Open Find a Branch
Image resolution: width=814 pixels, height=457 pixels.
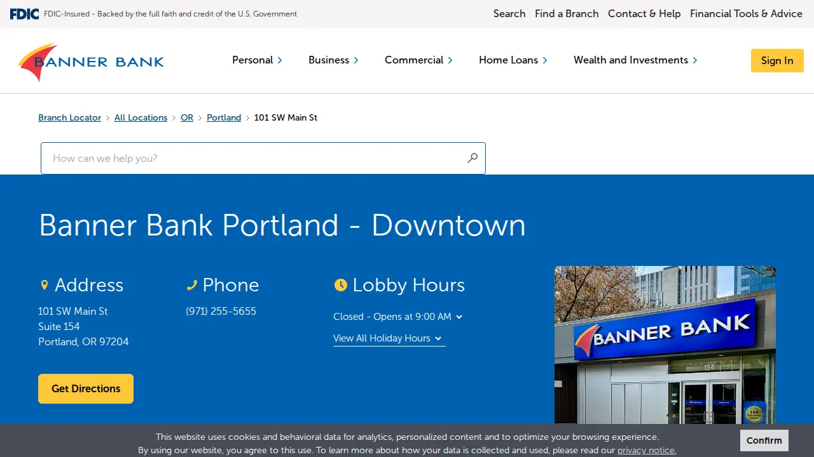point(567,13)
